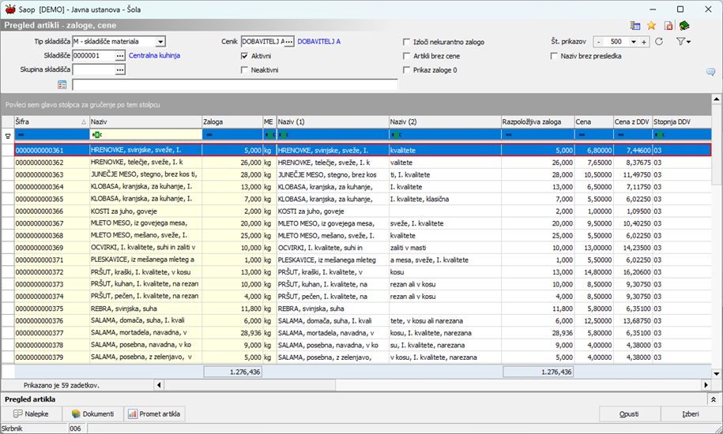Viewport: 723px width, 434px height.
Task: Click the filter row indicator icon
Action: click(x=8, y=135)
